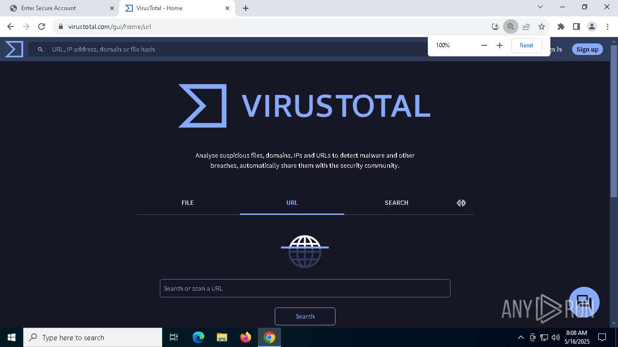
Task: Click the vertical scrollbar thumb
Action: click(x=614, y=120)
